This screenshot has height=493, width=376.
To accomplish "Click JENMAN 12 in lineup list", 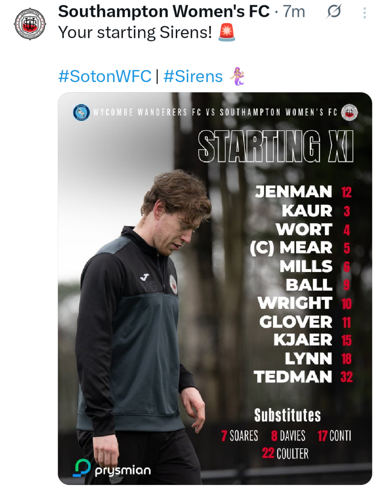I will pyautogui.click(x=302, y=192).
